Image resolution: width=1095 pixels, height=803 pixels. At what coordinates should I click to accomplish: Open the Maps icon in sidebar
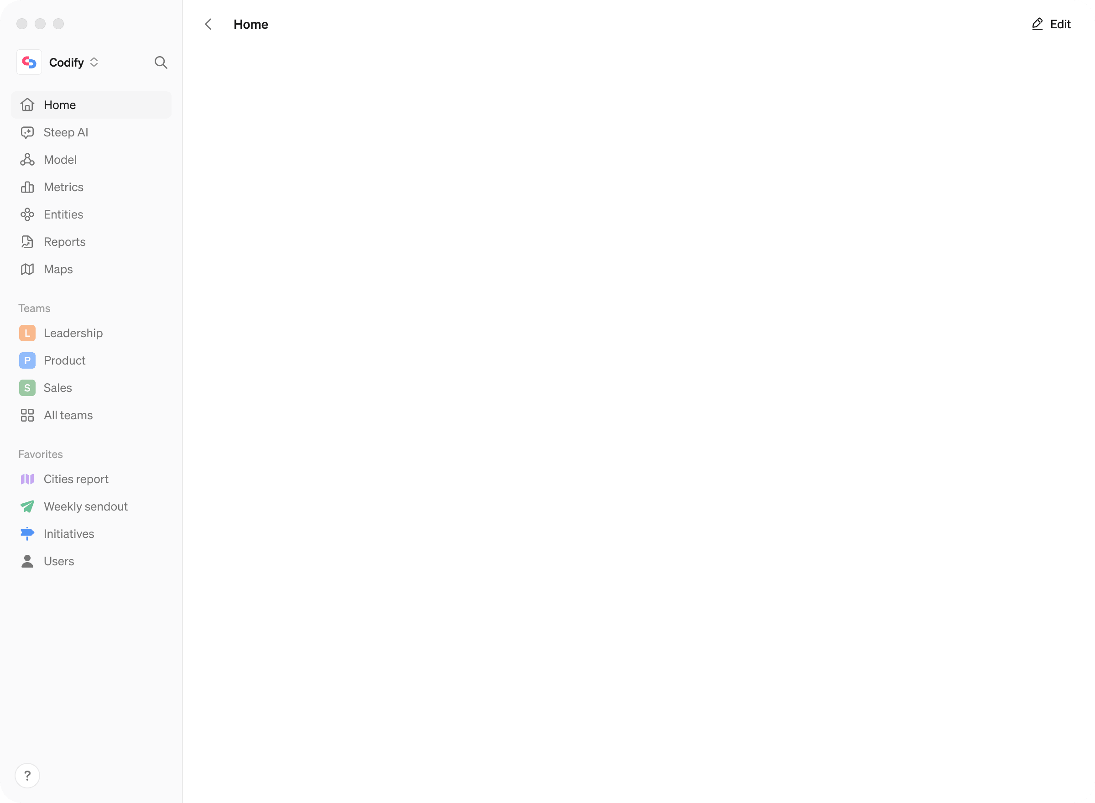27,269
